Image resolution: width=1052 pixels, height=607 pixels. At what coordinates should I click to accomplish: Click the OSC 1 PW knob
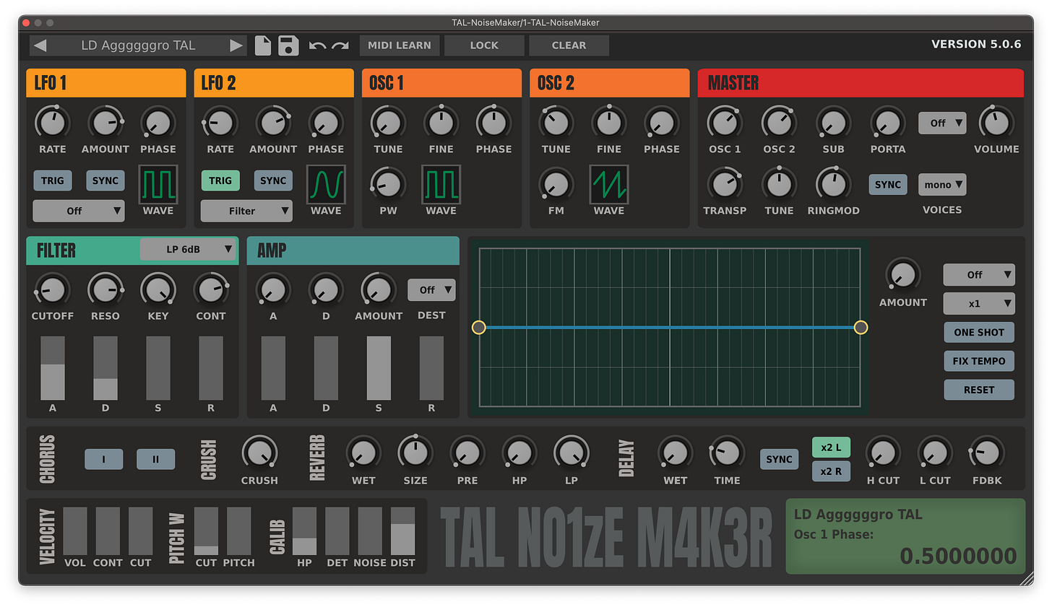[388, 184]
